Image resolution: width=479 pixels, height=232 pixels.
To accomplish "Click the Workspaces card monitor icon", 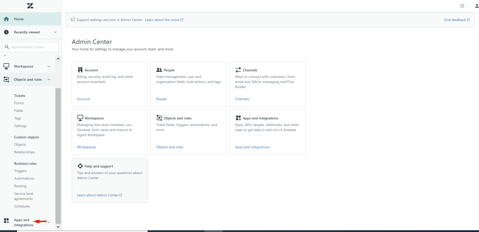I will [80, 118].
